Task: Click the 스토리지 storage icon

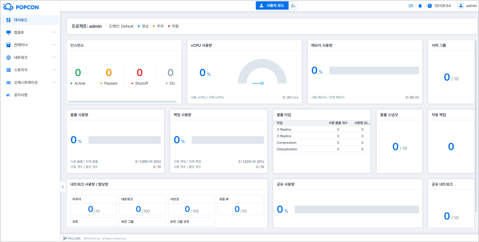Action: point(8,70)
